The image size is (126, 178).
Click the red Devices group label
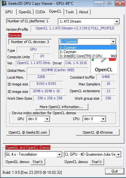tap(15, 35)
